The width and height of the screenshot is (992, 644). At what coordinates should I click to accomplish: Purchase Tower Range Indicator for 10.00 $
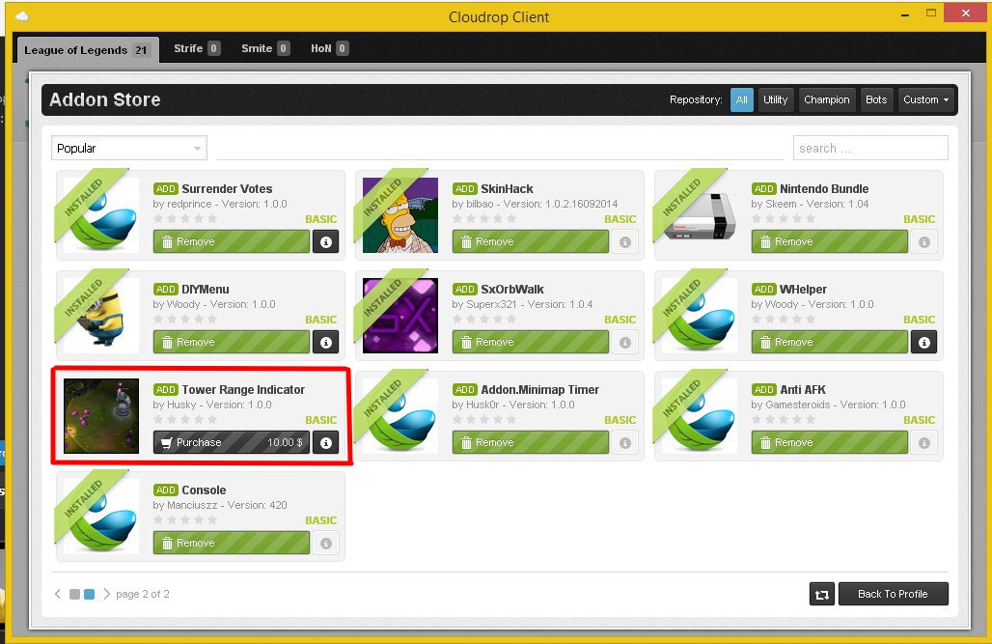coord(232,442)
